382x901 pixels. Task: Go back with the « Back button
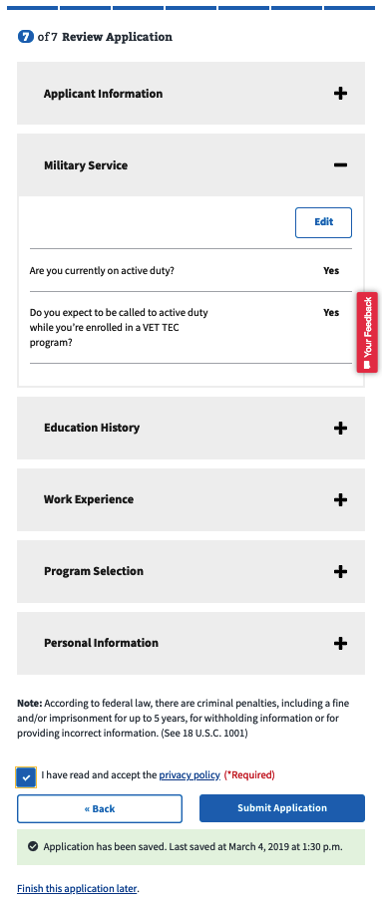[100, 808]
